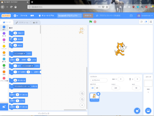The height and width of the screenshot is (116, 154).
Task: Click the sprite size field showing 100
Action: [115, 88]
